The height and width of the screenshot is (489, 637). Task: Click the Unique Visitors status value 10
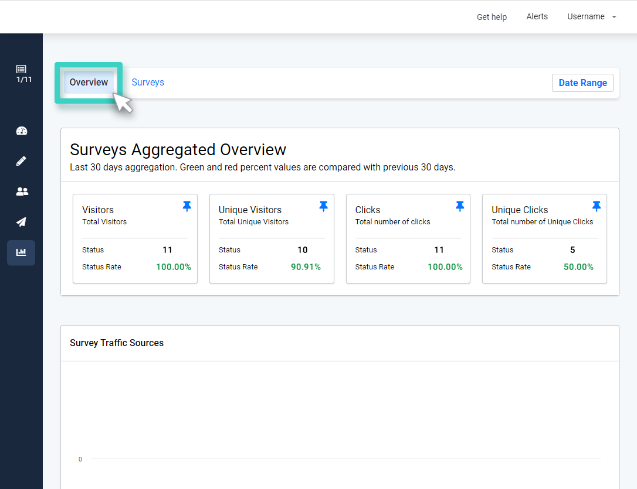coord(303,250)
